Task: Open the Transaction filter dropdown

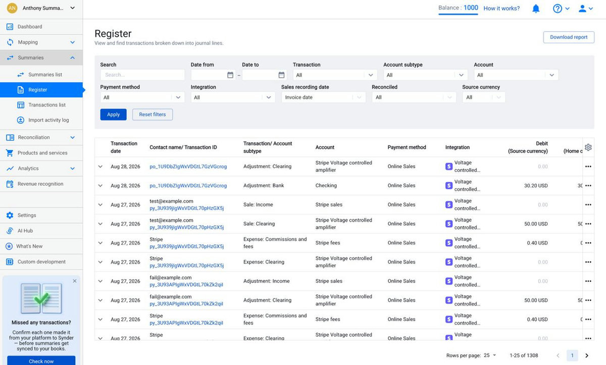Action: click(335, 75)
